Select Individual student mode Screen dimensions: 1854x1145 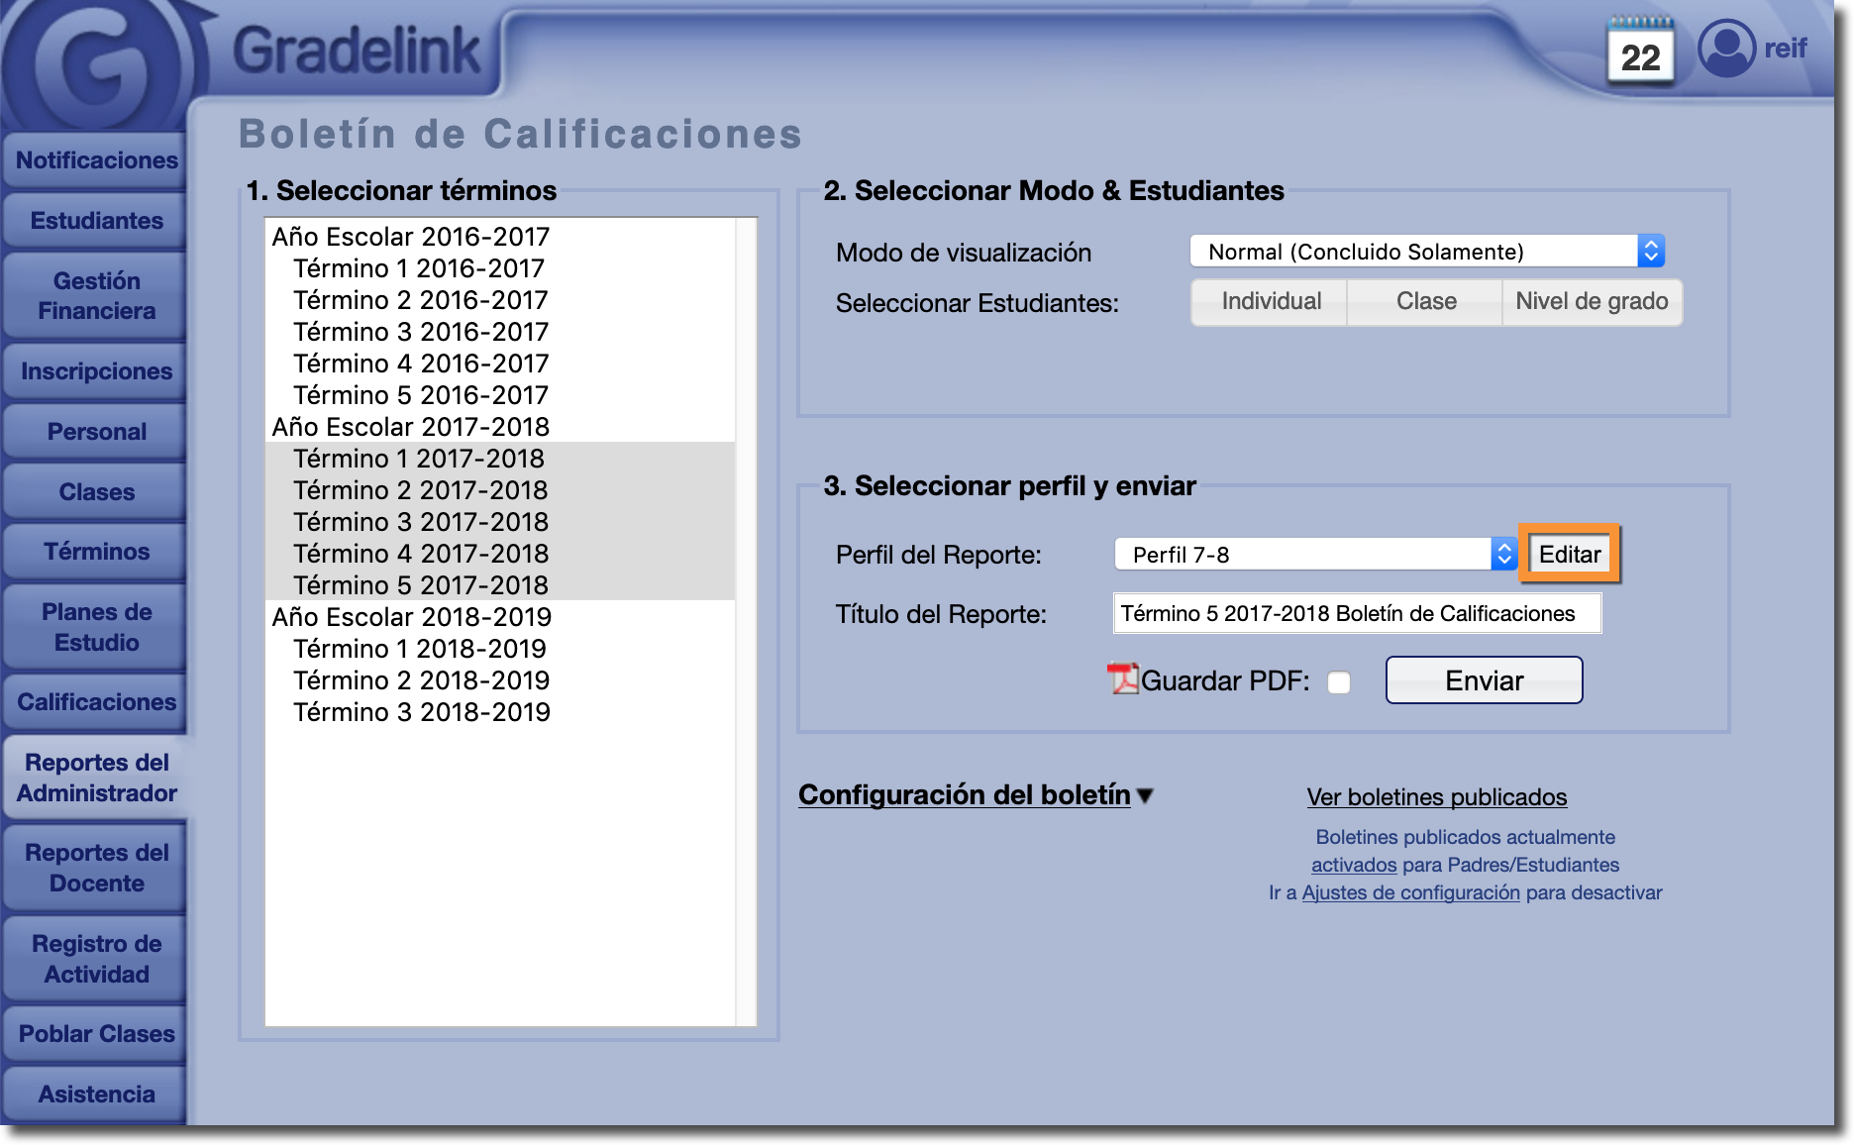click(x=1271, y=302)
